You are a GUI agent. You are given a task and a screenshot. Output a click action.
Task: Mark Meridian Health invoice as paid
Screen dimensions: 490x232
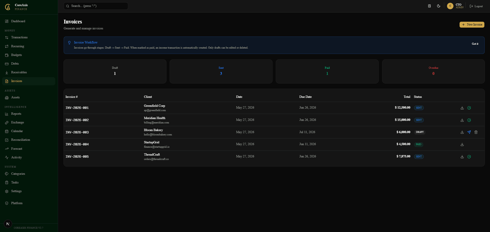[x=469, y=120]
